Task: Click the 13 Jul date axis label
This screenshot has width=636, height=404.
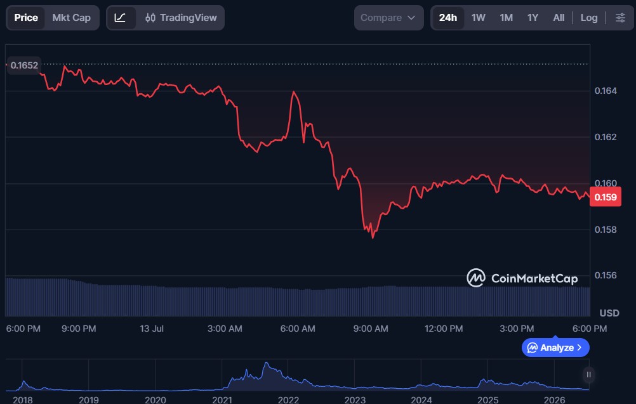Action: point(152,329)
